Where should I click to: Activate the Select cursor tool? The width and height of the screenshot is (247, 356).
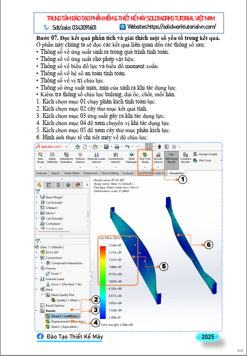click(149, 146)
